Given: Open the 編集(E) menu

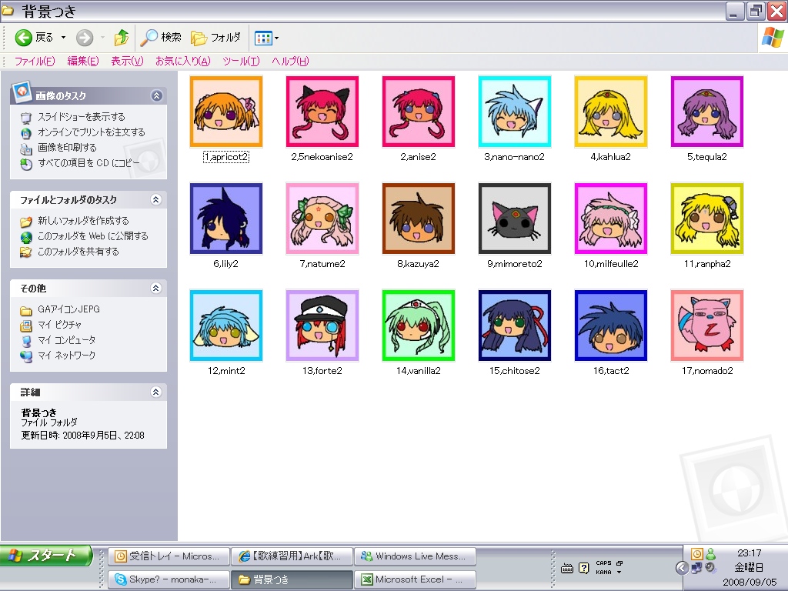Looking at the screenshot, I should point(83,62).
